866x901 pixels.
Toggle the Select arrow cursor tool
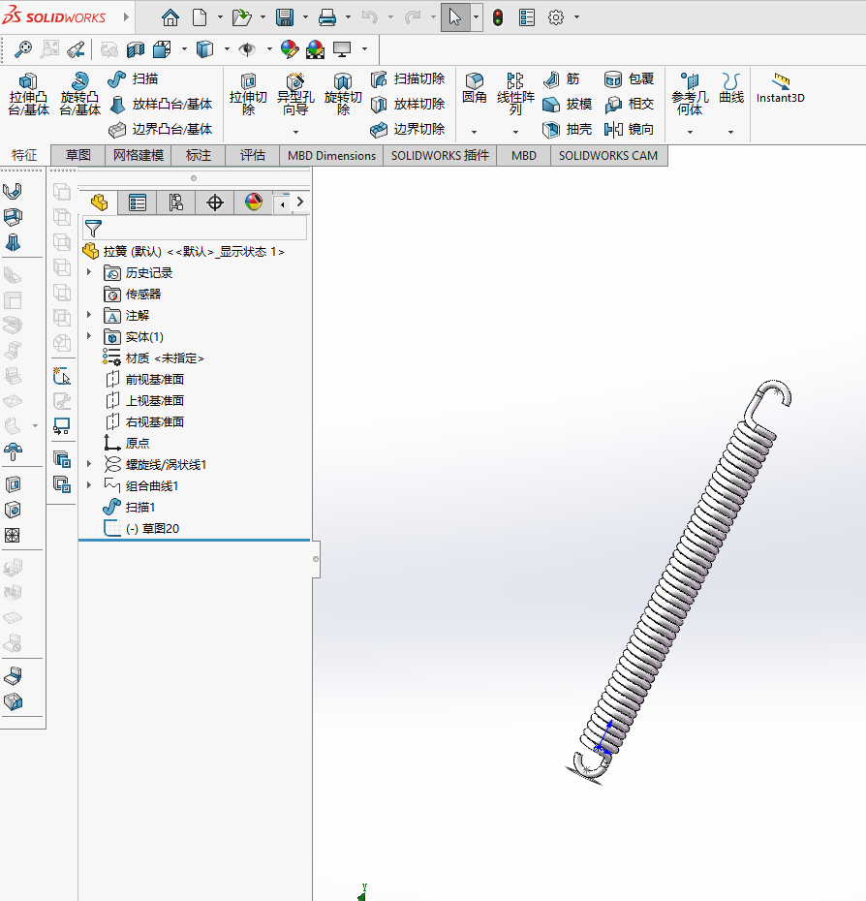coord(455,17)
